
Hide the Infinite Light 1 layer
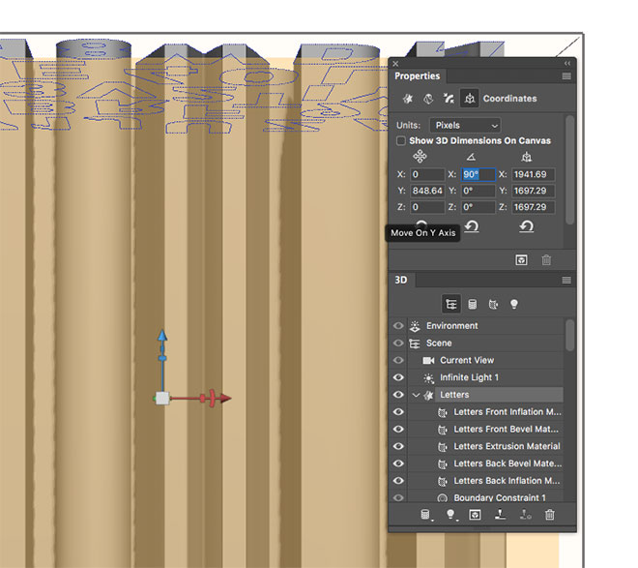(398, 377)
